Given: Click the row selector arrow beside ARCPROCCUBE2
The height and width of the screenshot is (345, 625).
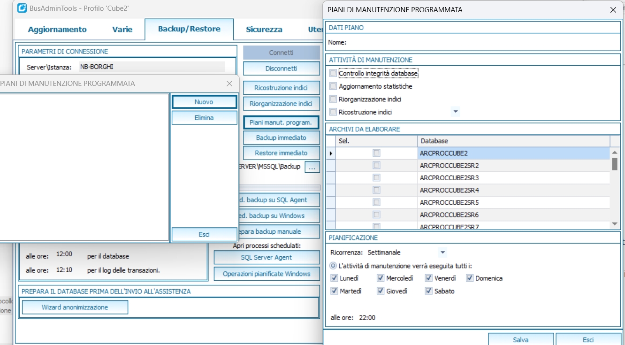Looking at the screenshot, I should coord(331,153).
